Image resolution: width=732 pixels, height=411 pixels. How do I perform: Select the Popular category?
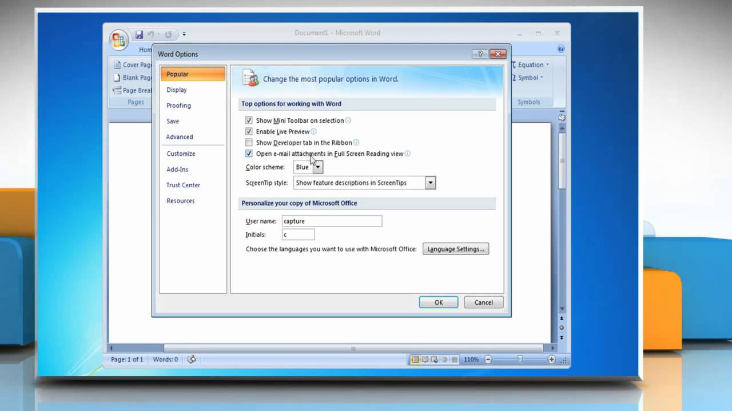(x=193, y=74)
